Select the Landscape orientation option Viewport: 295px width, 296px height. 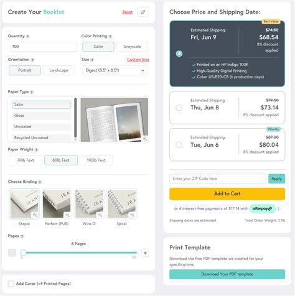click(x=59, y=70)
